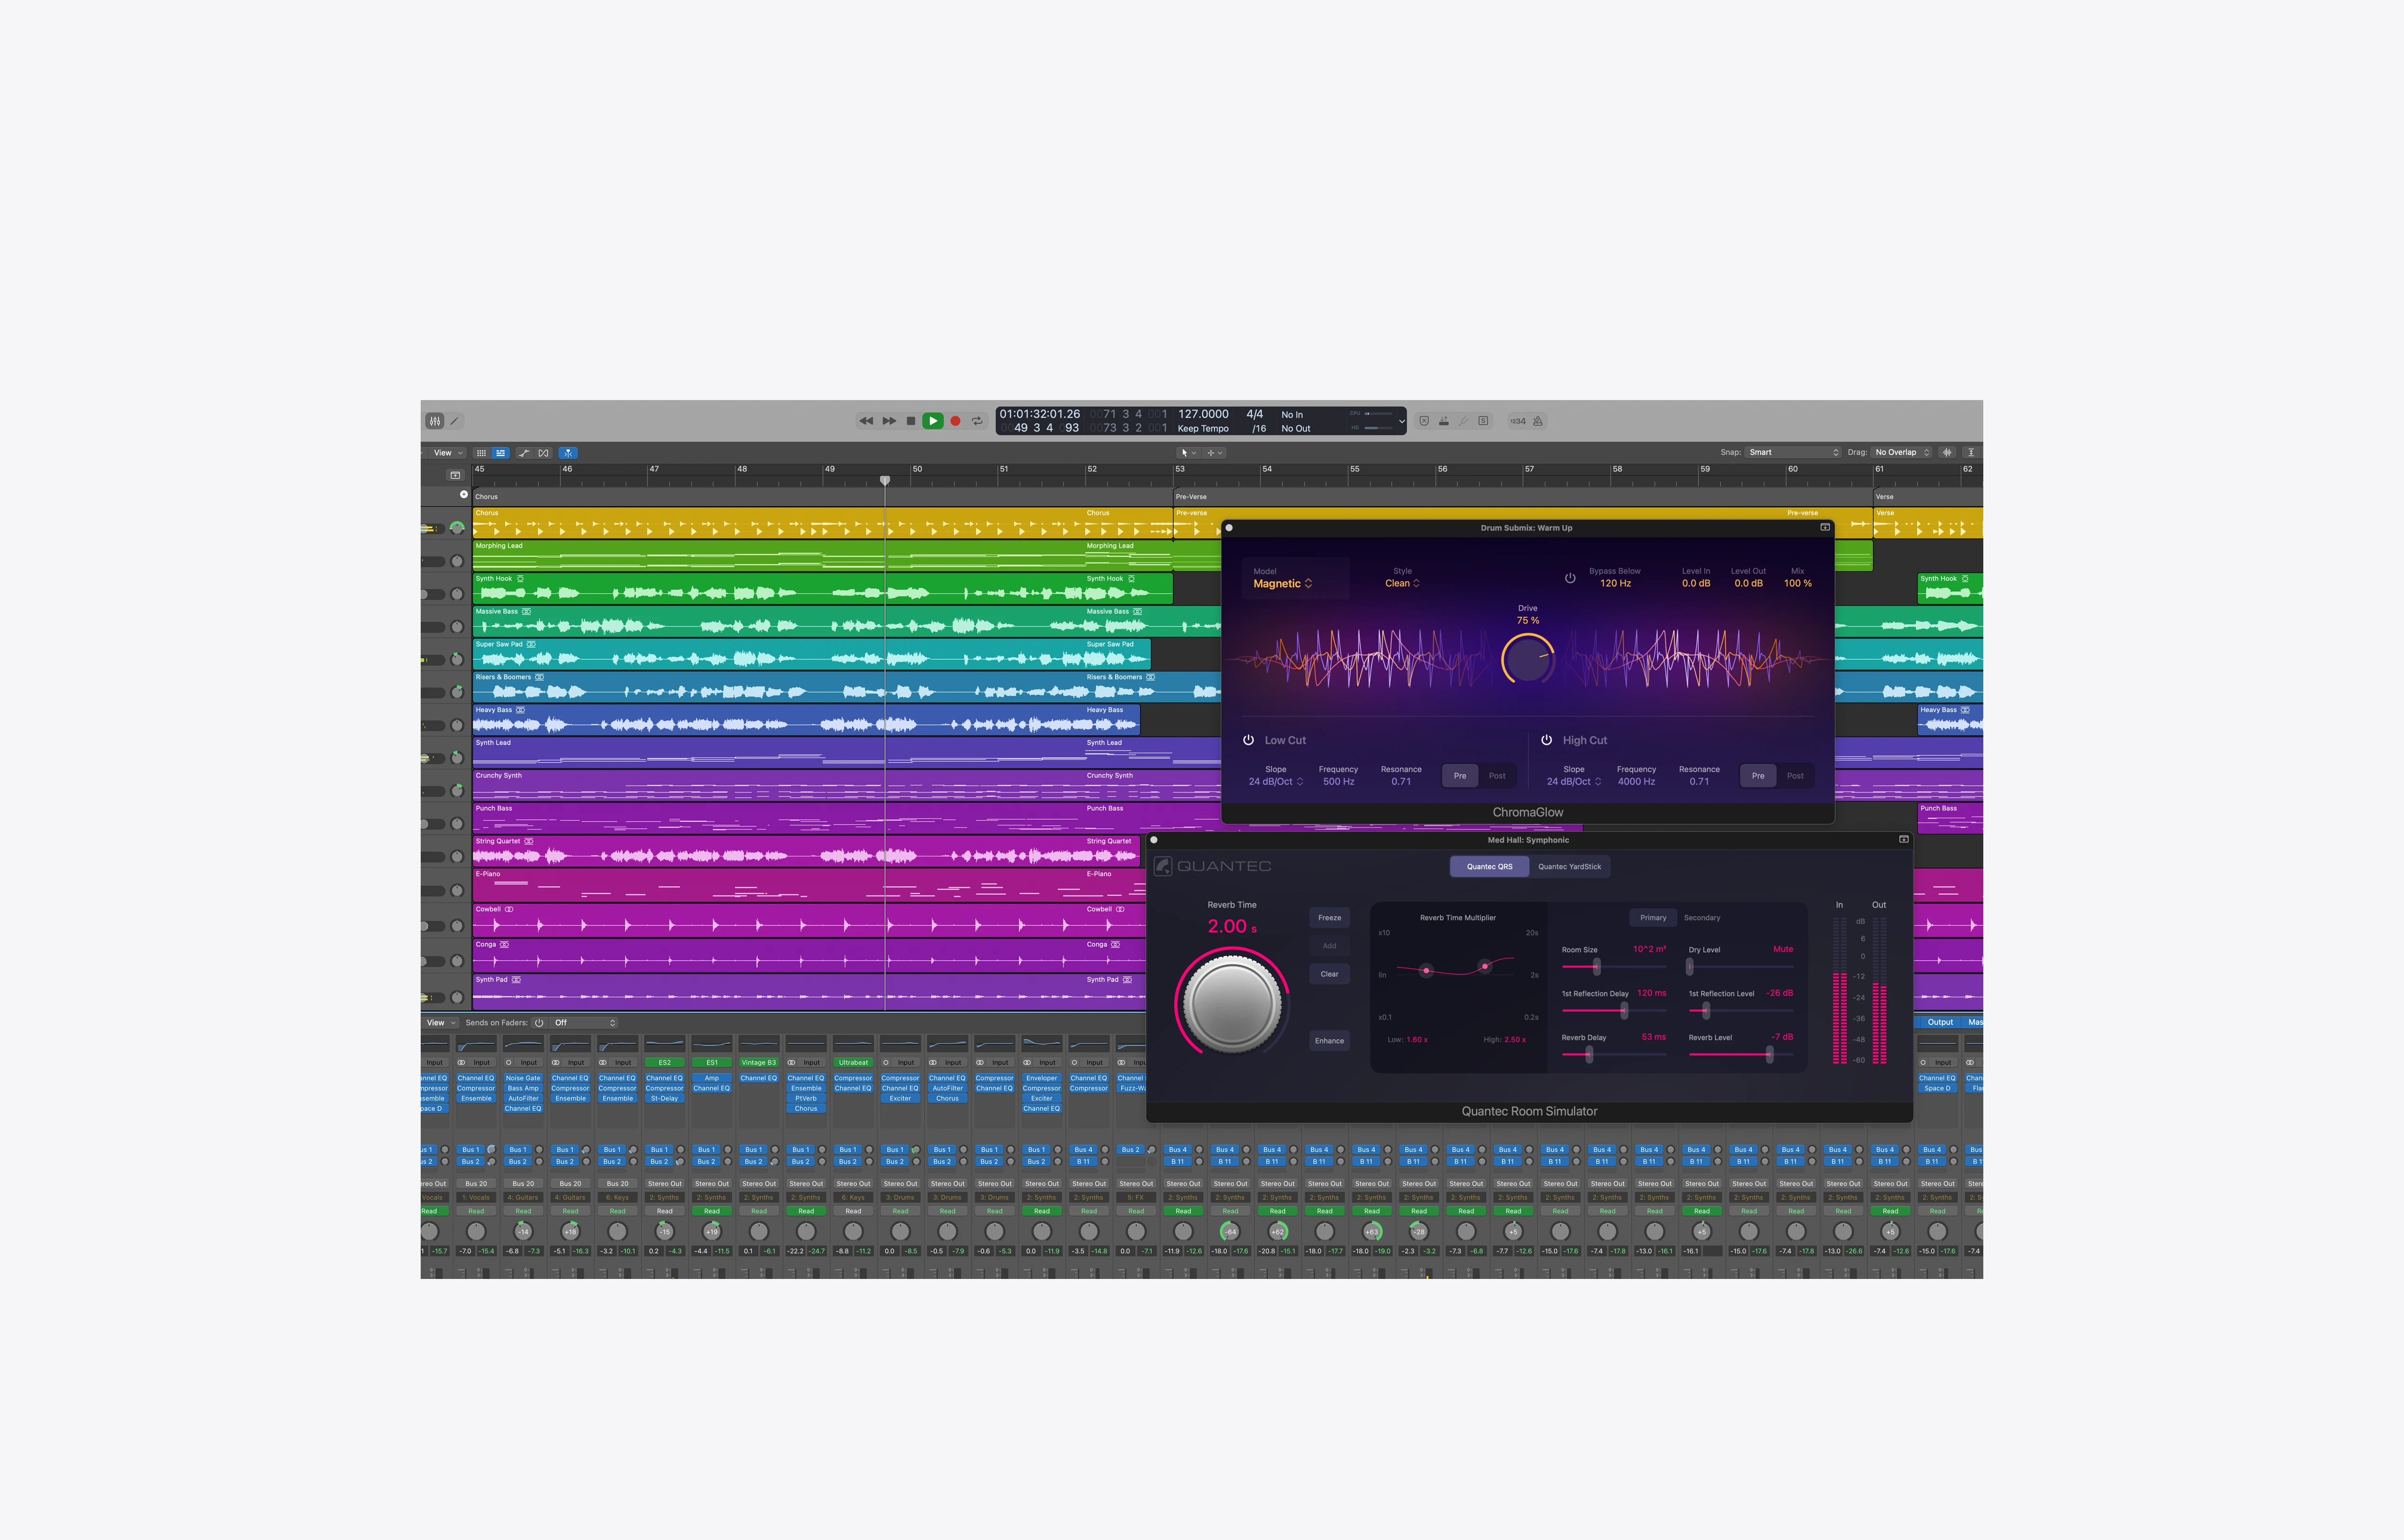
Task: Toggle the Show Automation curve icon
Action: point(524,453)
